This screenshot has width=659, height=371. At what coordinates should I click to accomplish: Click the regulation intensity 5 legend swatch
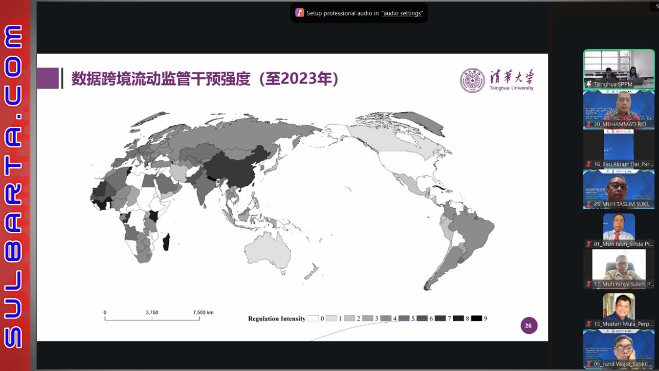pyautogui.click(x=404, y=318)
